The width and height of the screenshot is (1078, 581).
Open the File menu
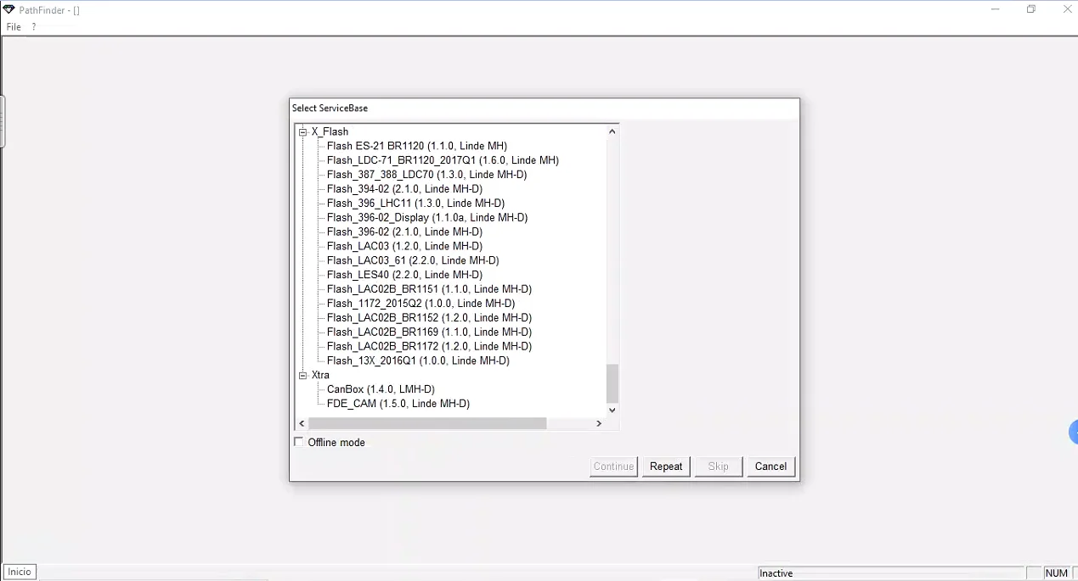click(x=14, y=27)
